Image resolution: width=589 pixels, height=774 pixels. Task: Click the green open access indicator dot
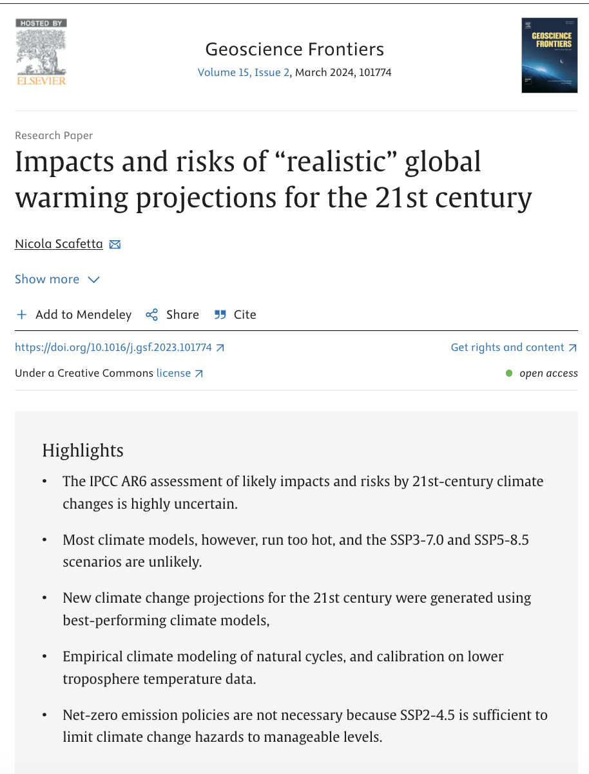pyautogui.click(x=509, y=373)
